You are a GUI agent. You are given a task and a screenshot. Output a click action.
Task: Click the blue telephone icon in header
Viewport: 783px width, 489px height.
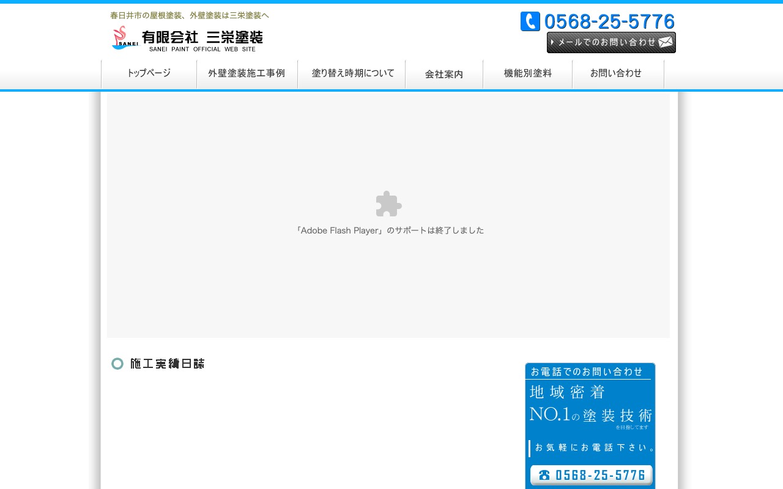click(x=530, y=21)
